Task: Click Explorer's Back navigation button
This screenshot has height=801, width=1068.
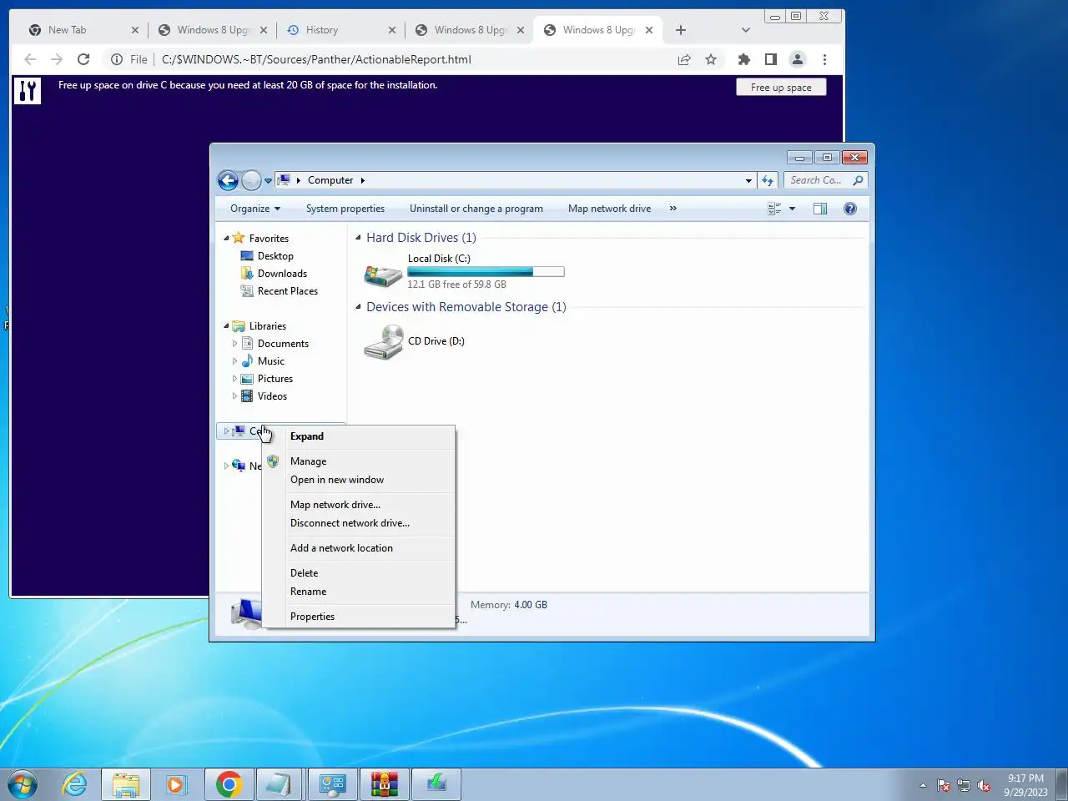Action: tap(228, 180)
